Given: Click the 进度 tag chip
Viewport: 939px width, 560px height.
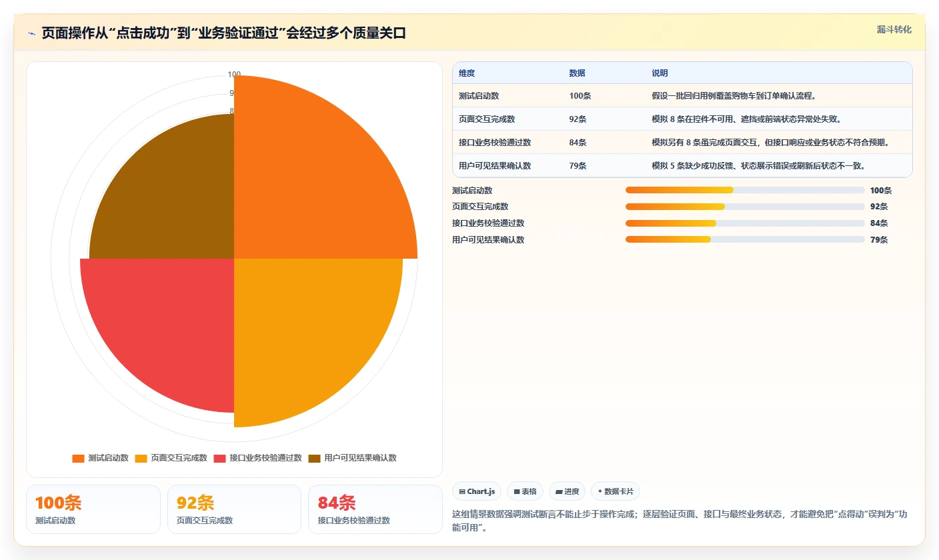Looking at the screenshot, I should [568, 491].
